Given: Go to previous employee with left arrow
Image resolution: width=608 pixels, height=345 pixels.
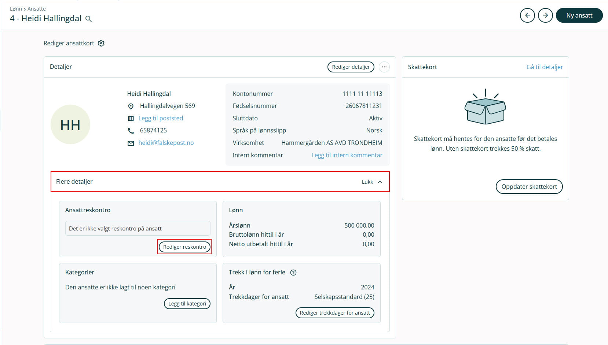Looking at the screenshot, I should [x=527, y=15].
